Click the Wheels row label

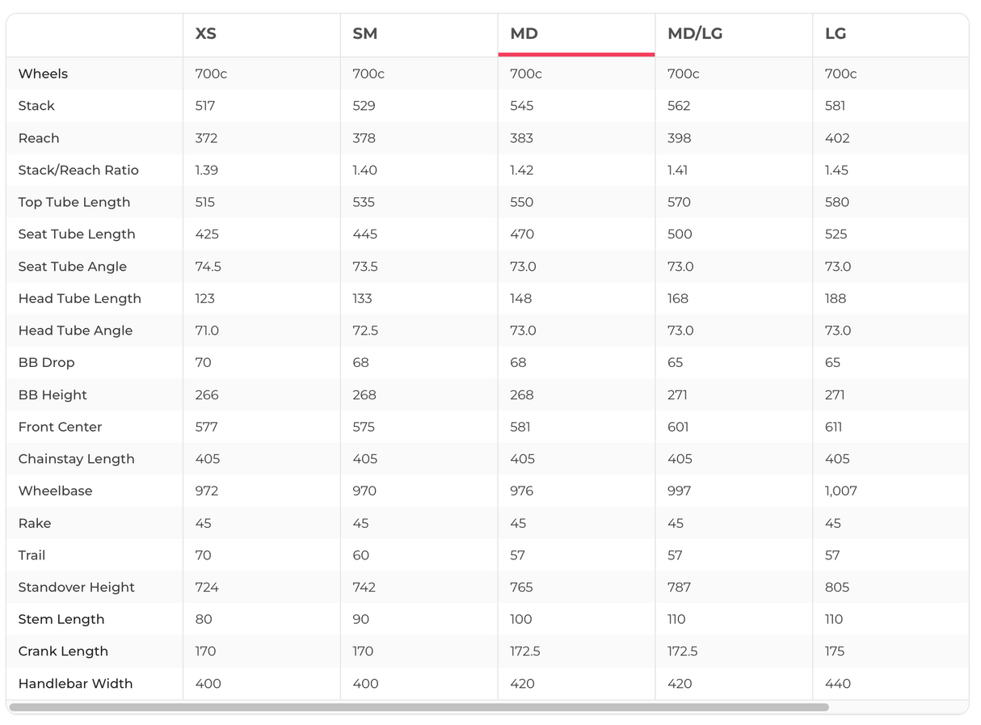[43, 74]
